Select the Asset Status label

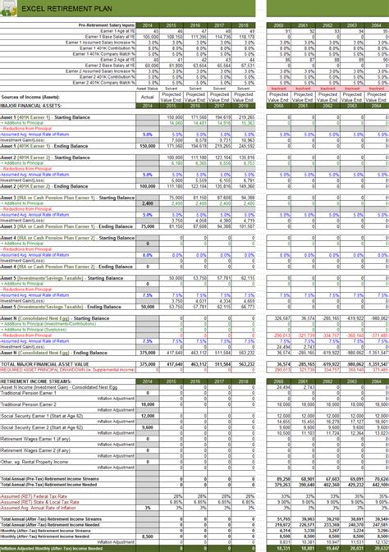147,89
